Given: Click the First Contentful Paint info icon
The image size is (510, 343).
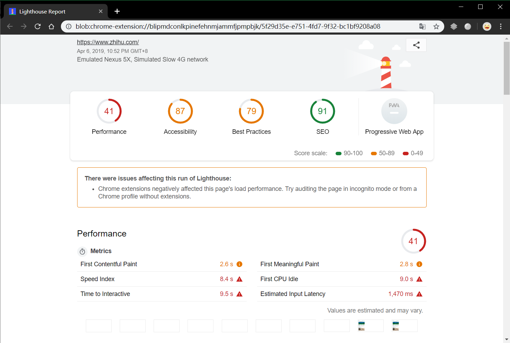Looking at the screenshot, I should pos(239,264).
